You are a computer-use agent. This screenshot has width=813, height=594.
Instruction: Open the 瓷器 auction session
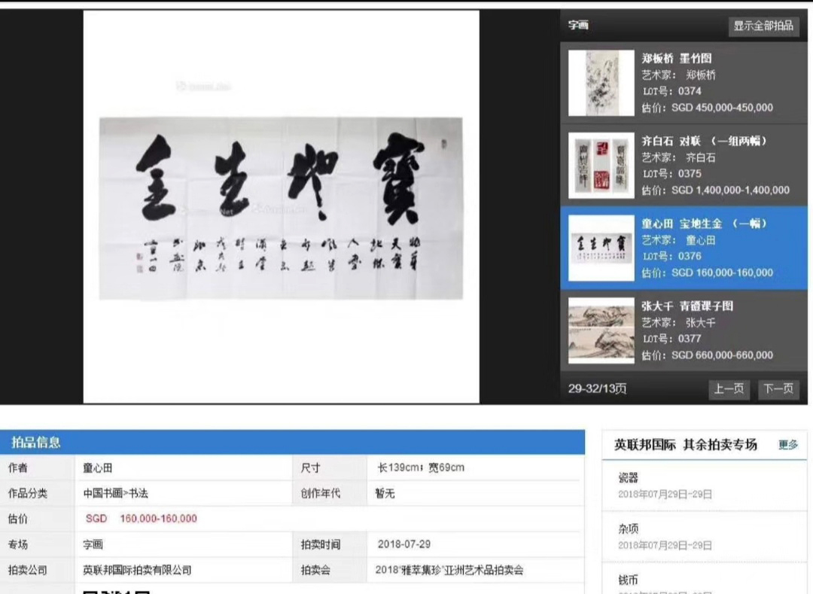point(628,478)
